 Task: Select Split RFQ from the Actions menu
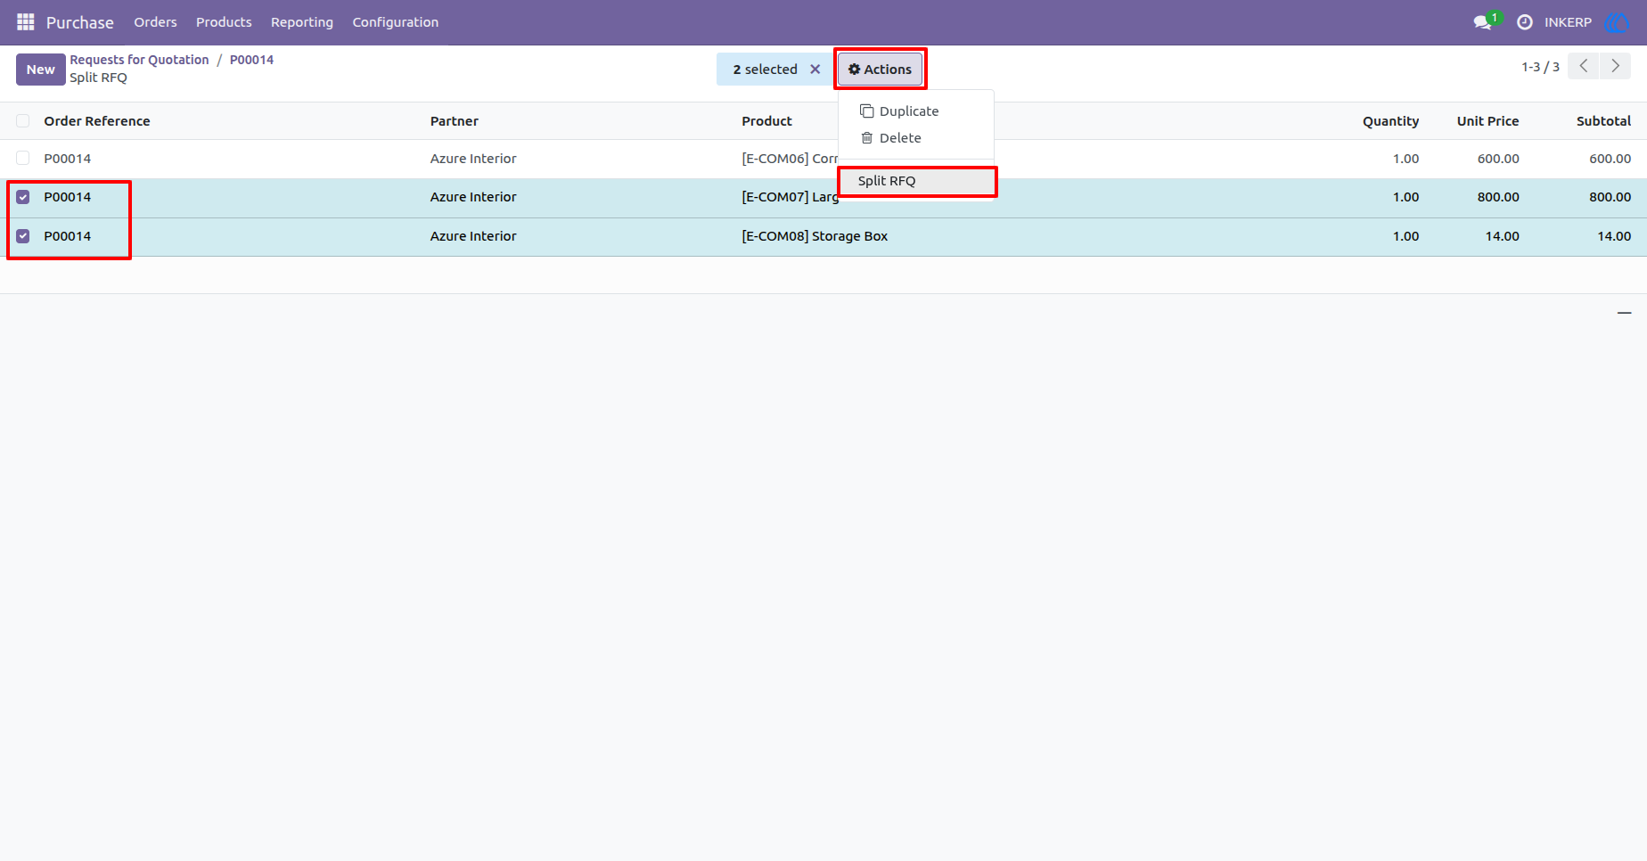pyautogui.click(x=916, y=181)
